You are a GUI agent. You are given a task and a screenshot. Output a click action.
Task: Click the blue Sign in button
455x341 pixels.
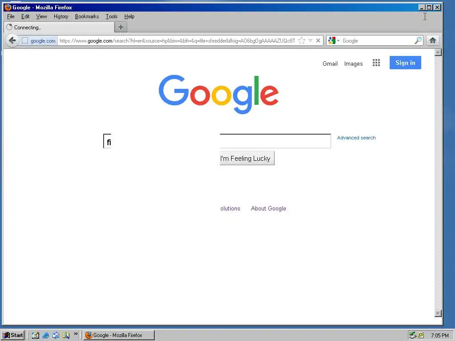(x=405, y=63)
